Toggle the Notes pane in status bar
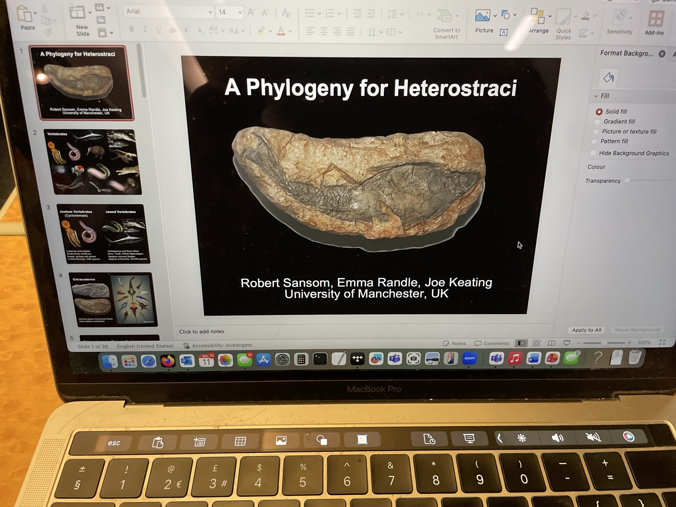 pos(455,343)
